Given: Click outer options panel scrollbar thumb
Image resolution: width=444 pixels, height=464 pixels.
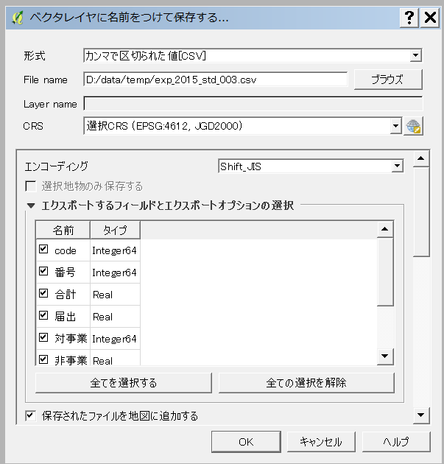Looking at the screenshot, I should (x=421, y=212).
